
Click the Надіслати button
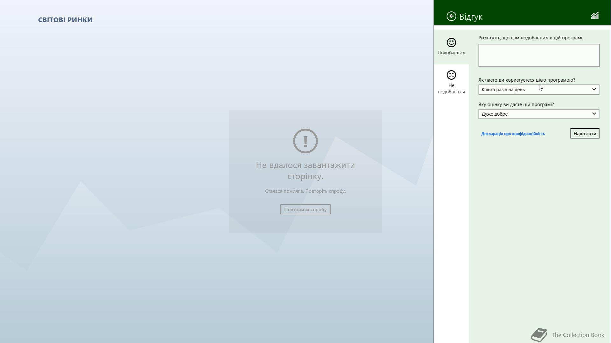pos(585,134)
